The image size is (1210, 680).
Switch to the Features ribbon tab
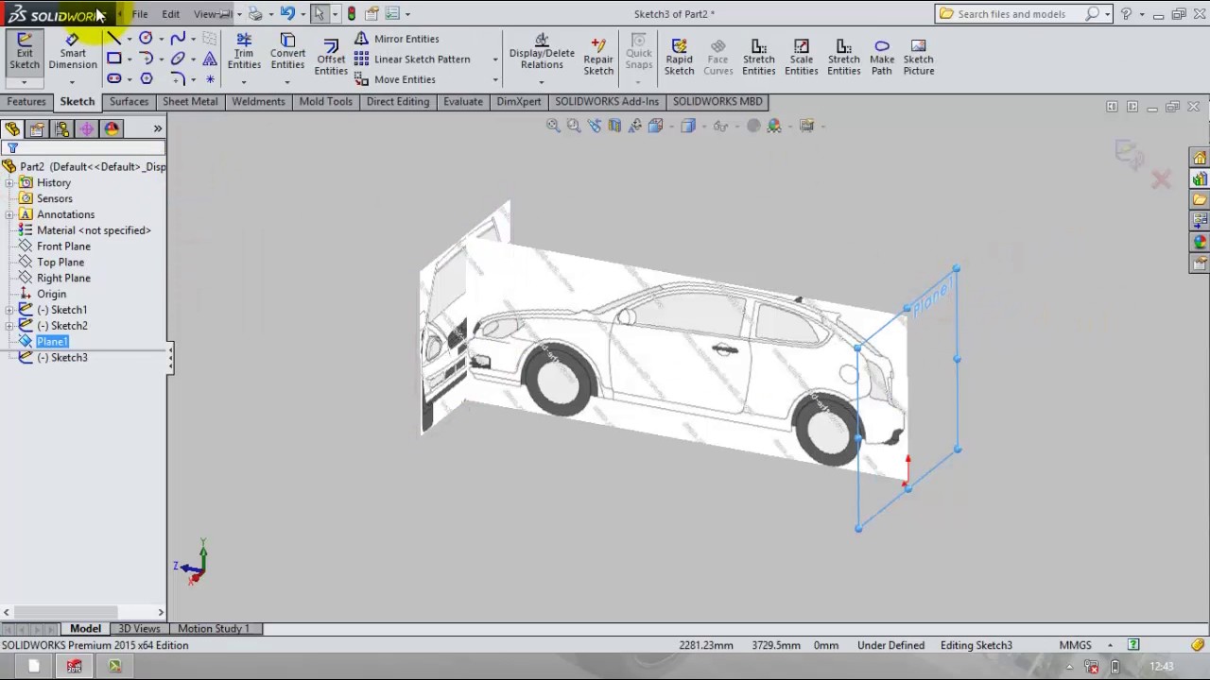[26, 101]
